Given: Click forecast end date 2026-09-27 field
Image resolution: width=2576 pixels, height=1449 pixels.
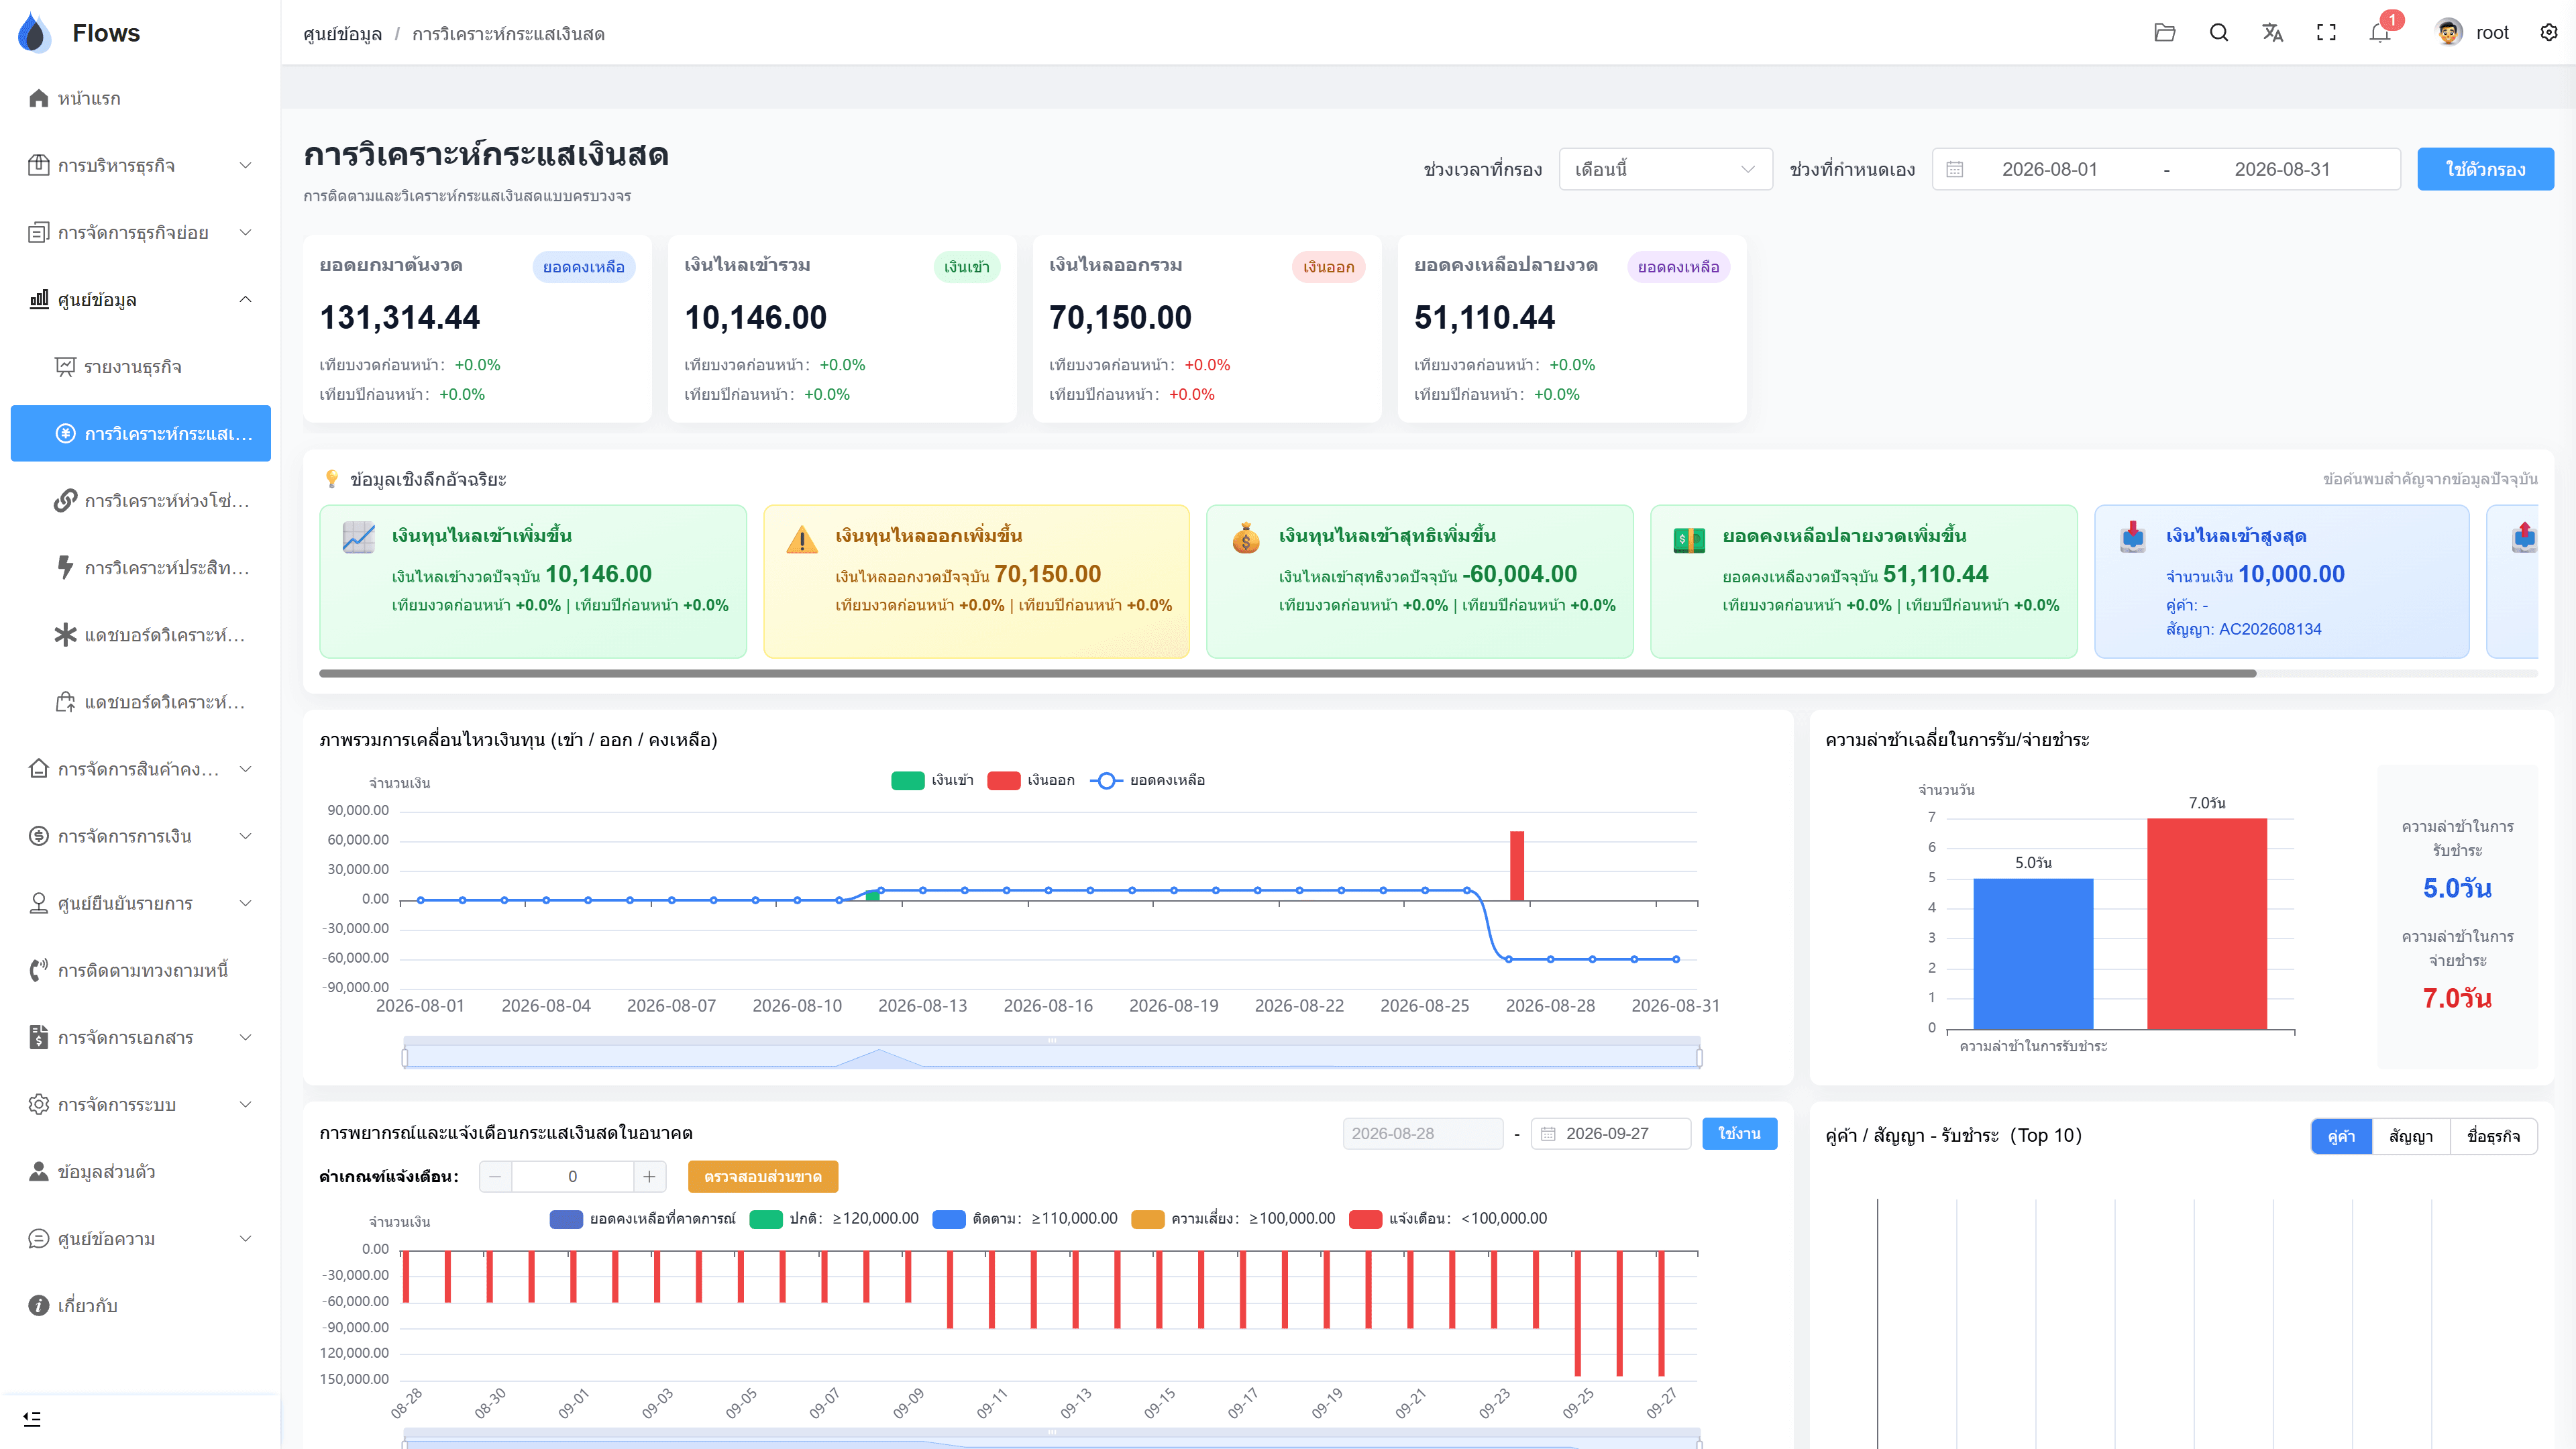Looking at the screenshot, I should coord(1611,1133).
